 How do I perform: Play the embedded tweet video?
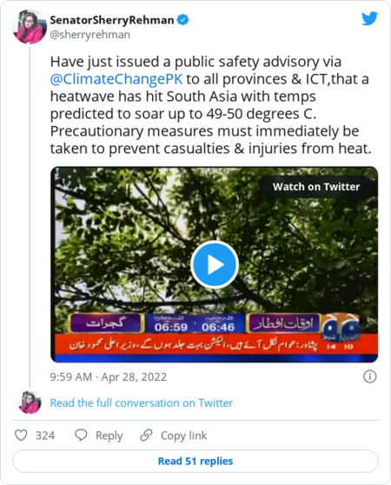click(x=215, y=264)
